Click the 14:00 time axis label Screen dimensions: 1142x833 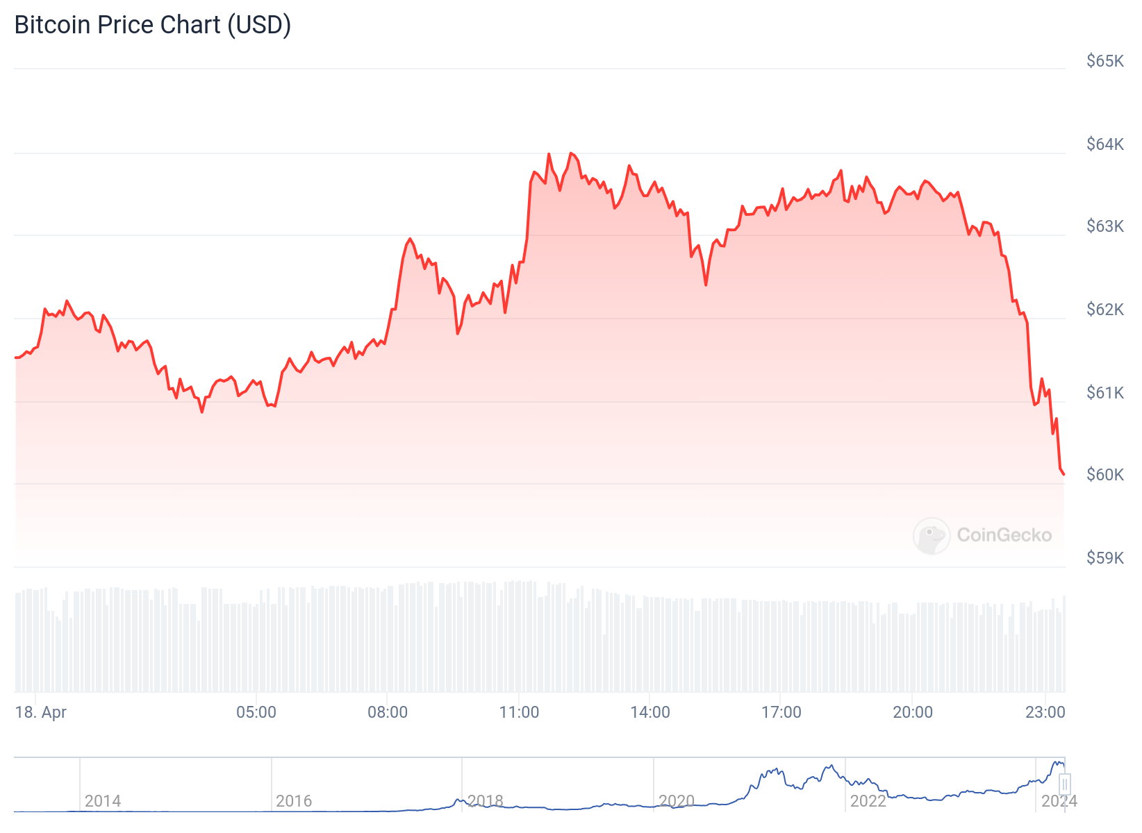[x=650, y=712]
